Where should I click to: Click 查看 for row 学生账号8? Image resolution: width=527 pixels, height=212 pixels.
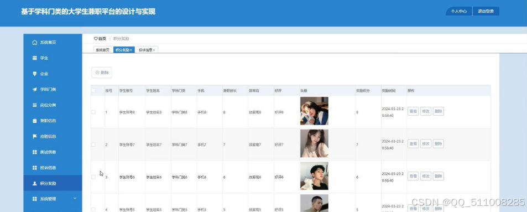[413, 111]
